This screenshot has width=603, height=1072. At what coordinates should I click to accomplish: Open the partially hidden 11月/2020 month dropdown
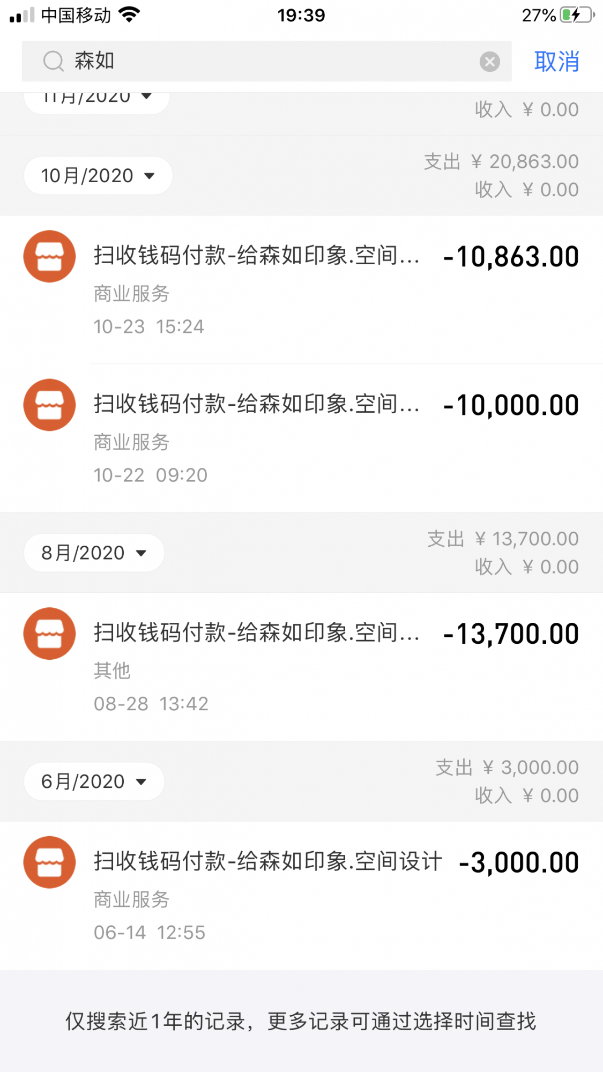pyautogui.click(x=96, y=99)
